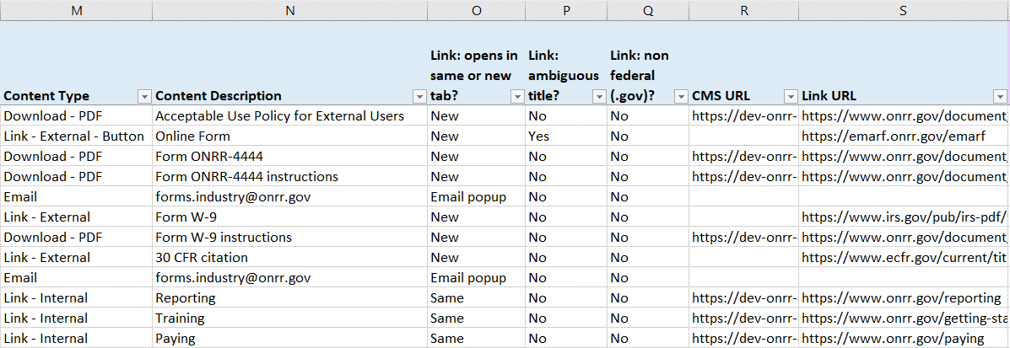Image resolution: width=1010 pixels, height=348 pixels.
Task: Open the ambiguous title filter dropdown
Action: pyautogui.click(x=599, y=96)
